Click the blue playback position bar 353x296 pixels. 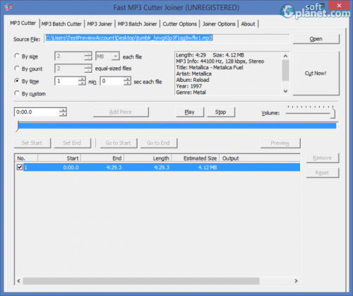coord(177,126)
